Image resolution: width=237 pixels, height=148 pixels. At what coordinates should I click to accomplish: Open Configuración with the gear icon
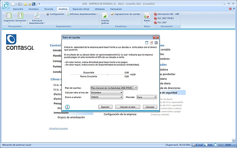(55, 14)
